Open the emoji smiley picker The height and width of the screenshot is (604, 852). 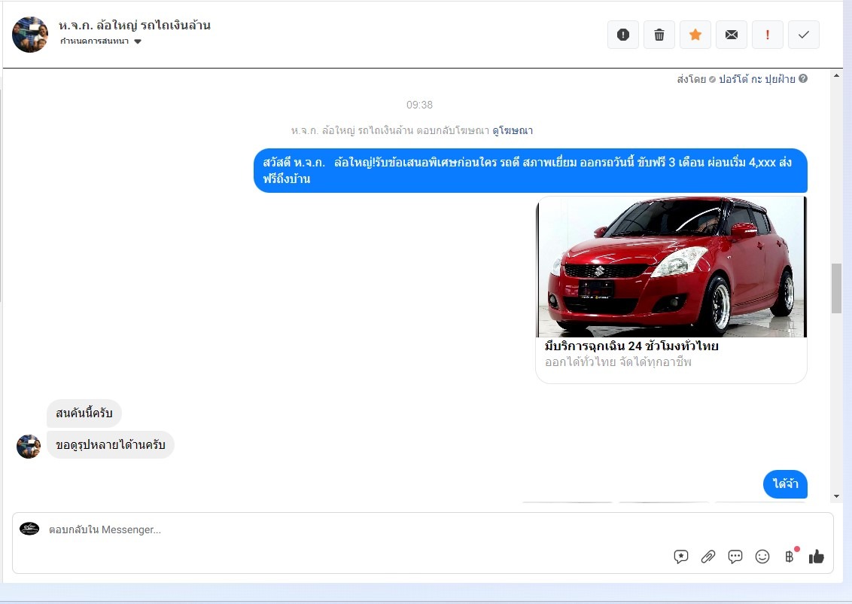(x=762, y=557)
